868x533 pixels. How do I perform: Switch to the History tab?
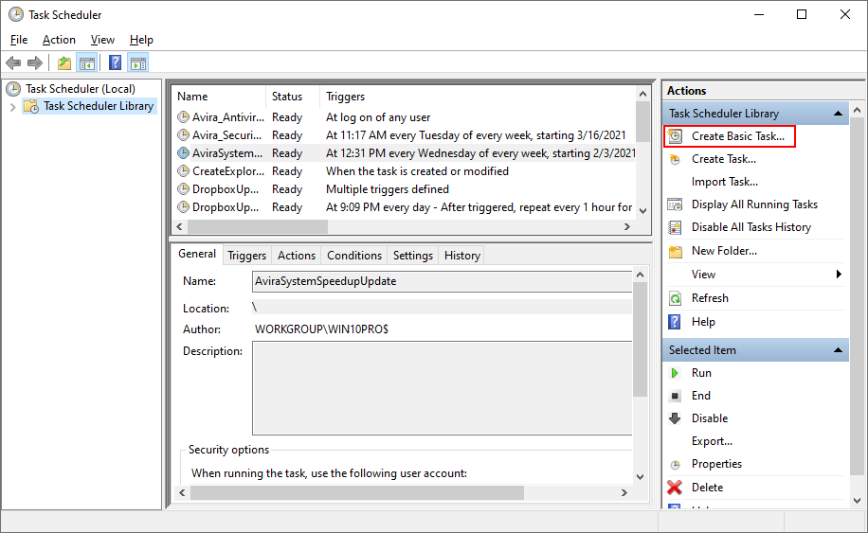[x=462, y=256]
